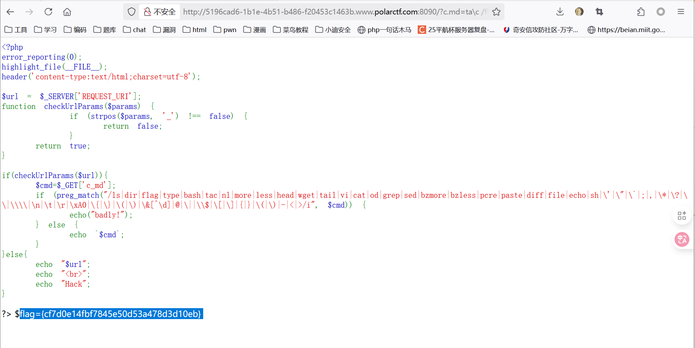The image size is (695, 348).
Task: Reload the current page
Action: (48, 12)
